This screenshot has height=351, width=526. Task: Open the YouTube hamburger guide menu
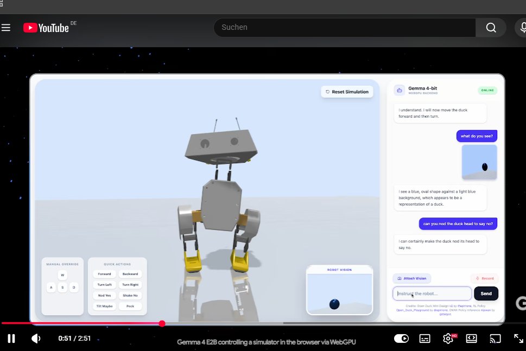[x=6, y=28]
